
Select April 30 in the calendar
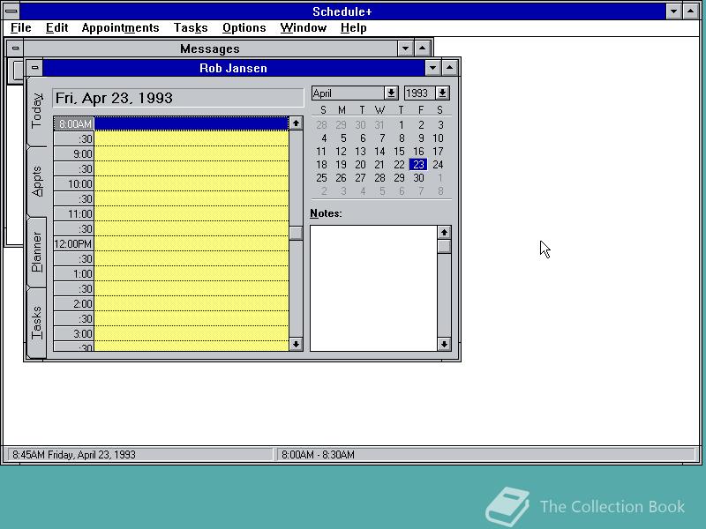click(x=418, y=178)
